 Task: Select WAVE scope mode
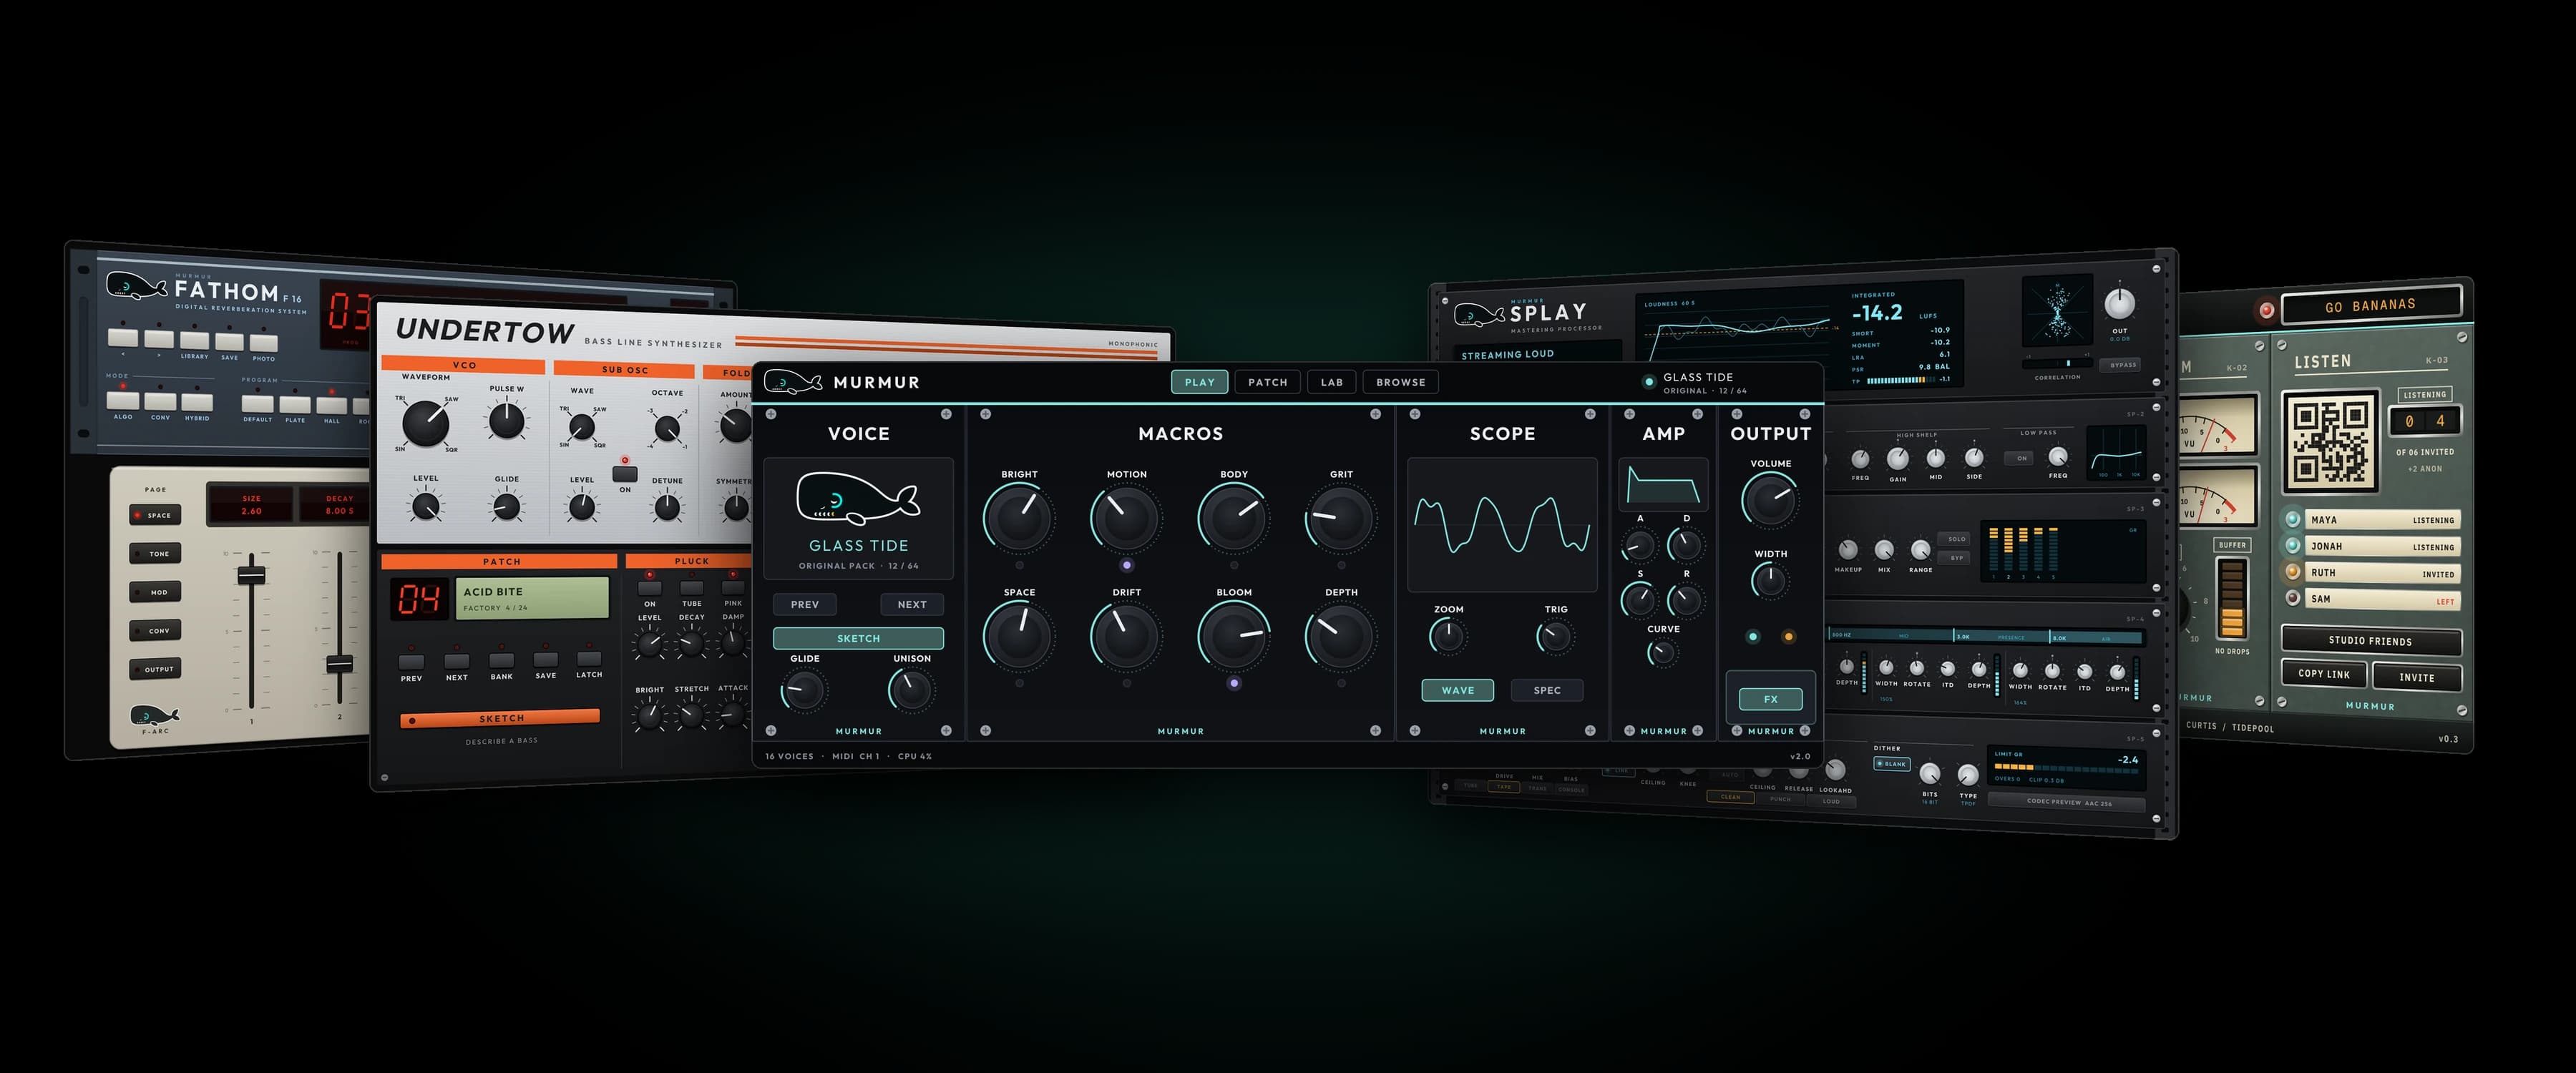click(x=1457, y=690)
